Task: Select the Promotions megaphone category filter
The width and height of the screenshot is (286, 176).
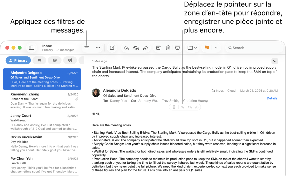Action: click(70, 60)
